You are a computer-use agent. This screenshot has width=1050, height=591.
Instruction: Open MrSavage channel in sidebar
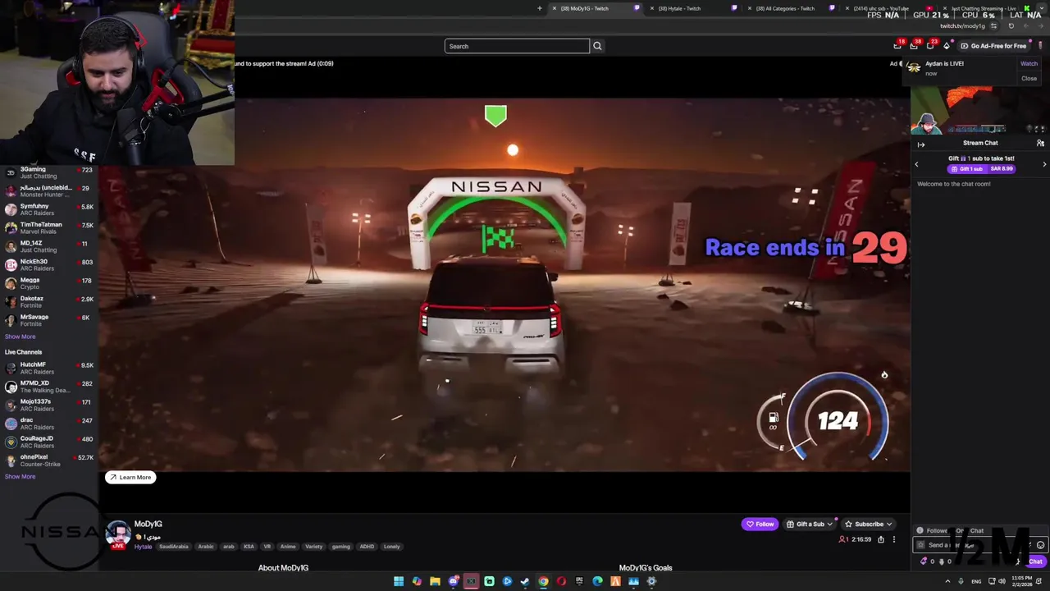(49, 320)
